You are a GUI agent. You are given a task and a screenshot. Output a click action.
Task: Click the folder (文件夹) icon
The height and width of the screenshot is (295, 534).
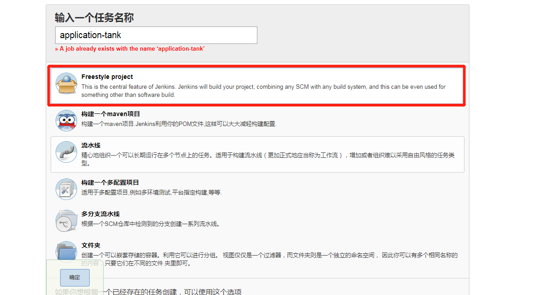(x=66, y=252)
